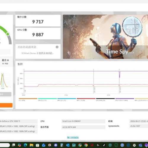Open the Time Spy benchmark thumbnail image
148x148 pixels.
(105, 37)
